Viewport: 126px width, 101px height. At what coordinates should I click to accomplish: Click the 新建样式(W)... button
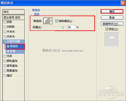click(112, 24)
